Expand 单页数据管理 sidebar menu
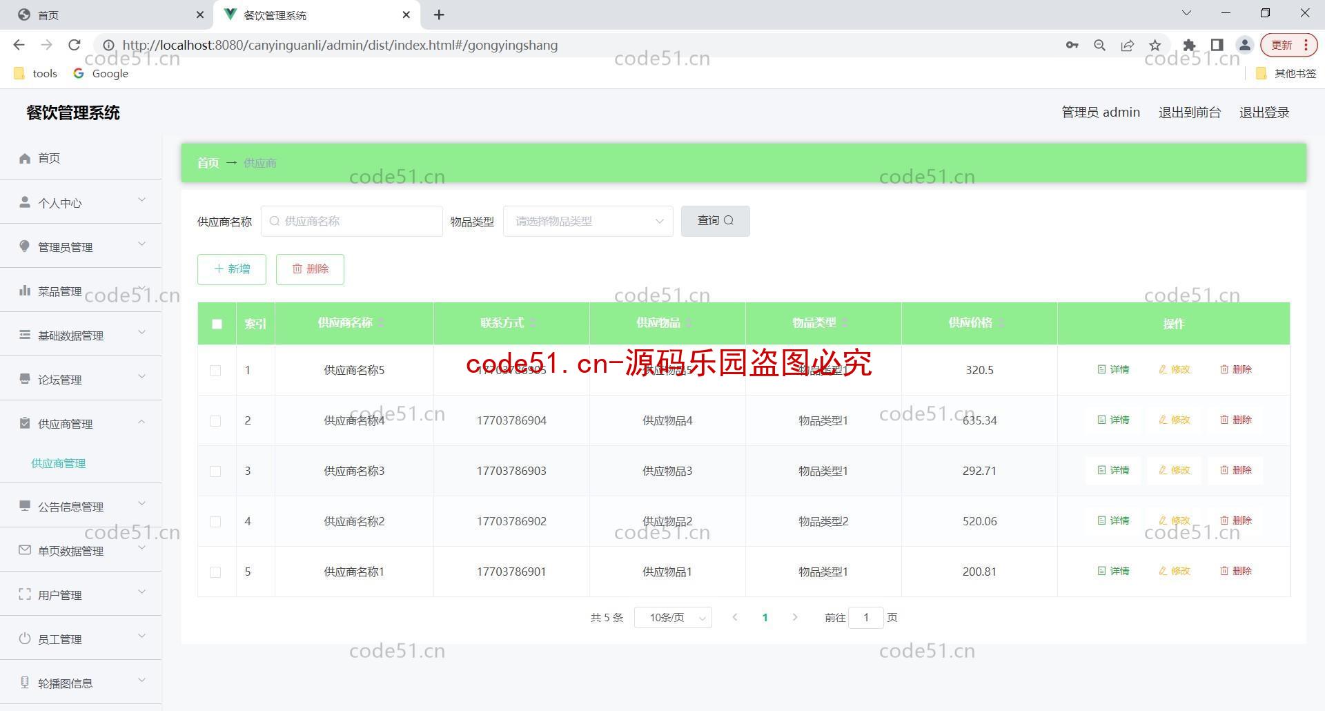The width and height of the screenshot is (1325, 711). 81,550
